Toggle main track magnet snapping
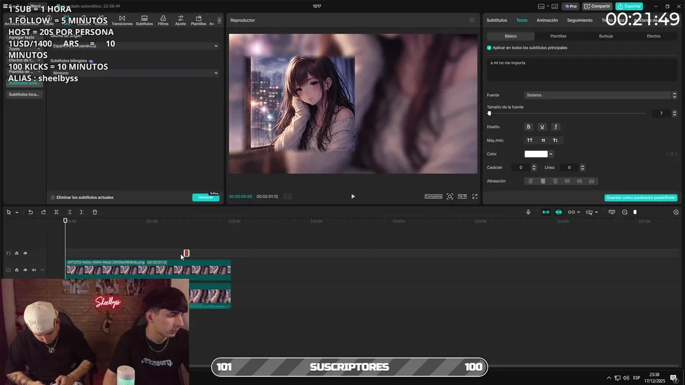The width and height of the screenshot is (685, 385). pos(546,212)
